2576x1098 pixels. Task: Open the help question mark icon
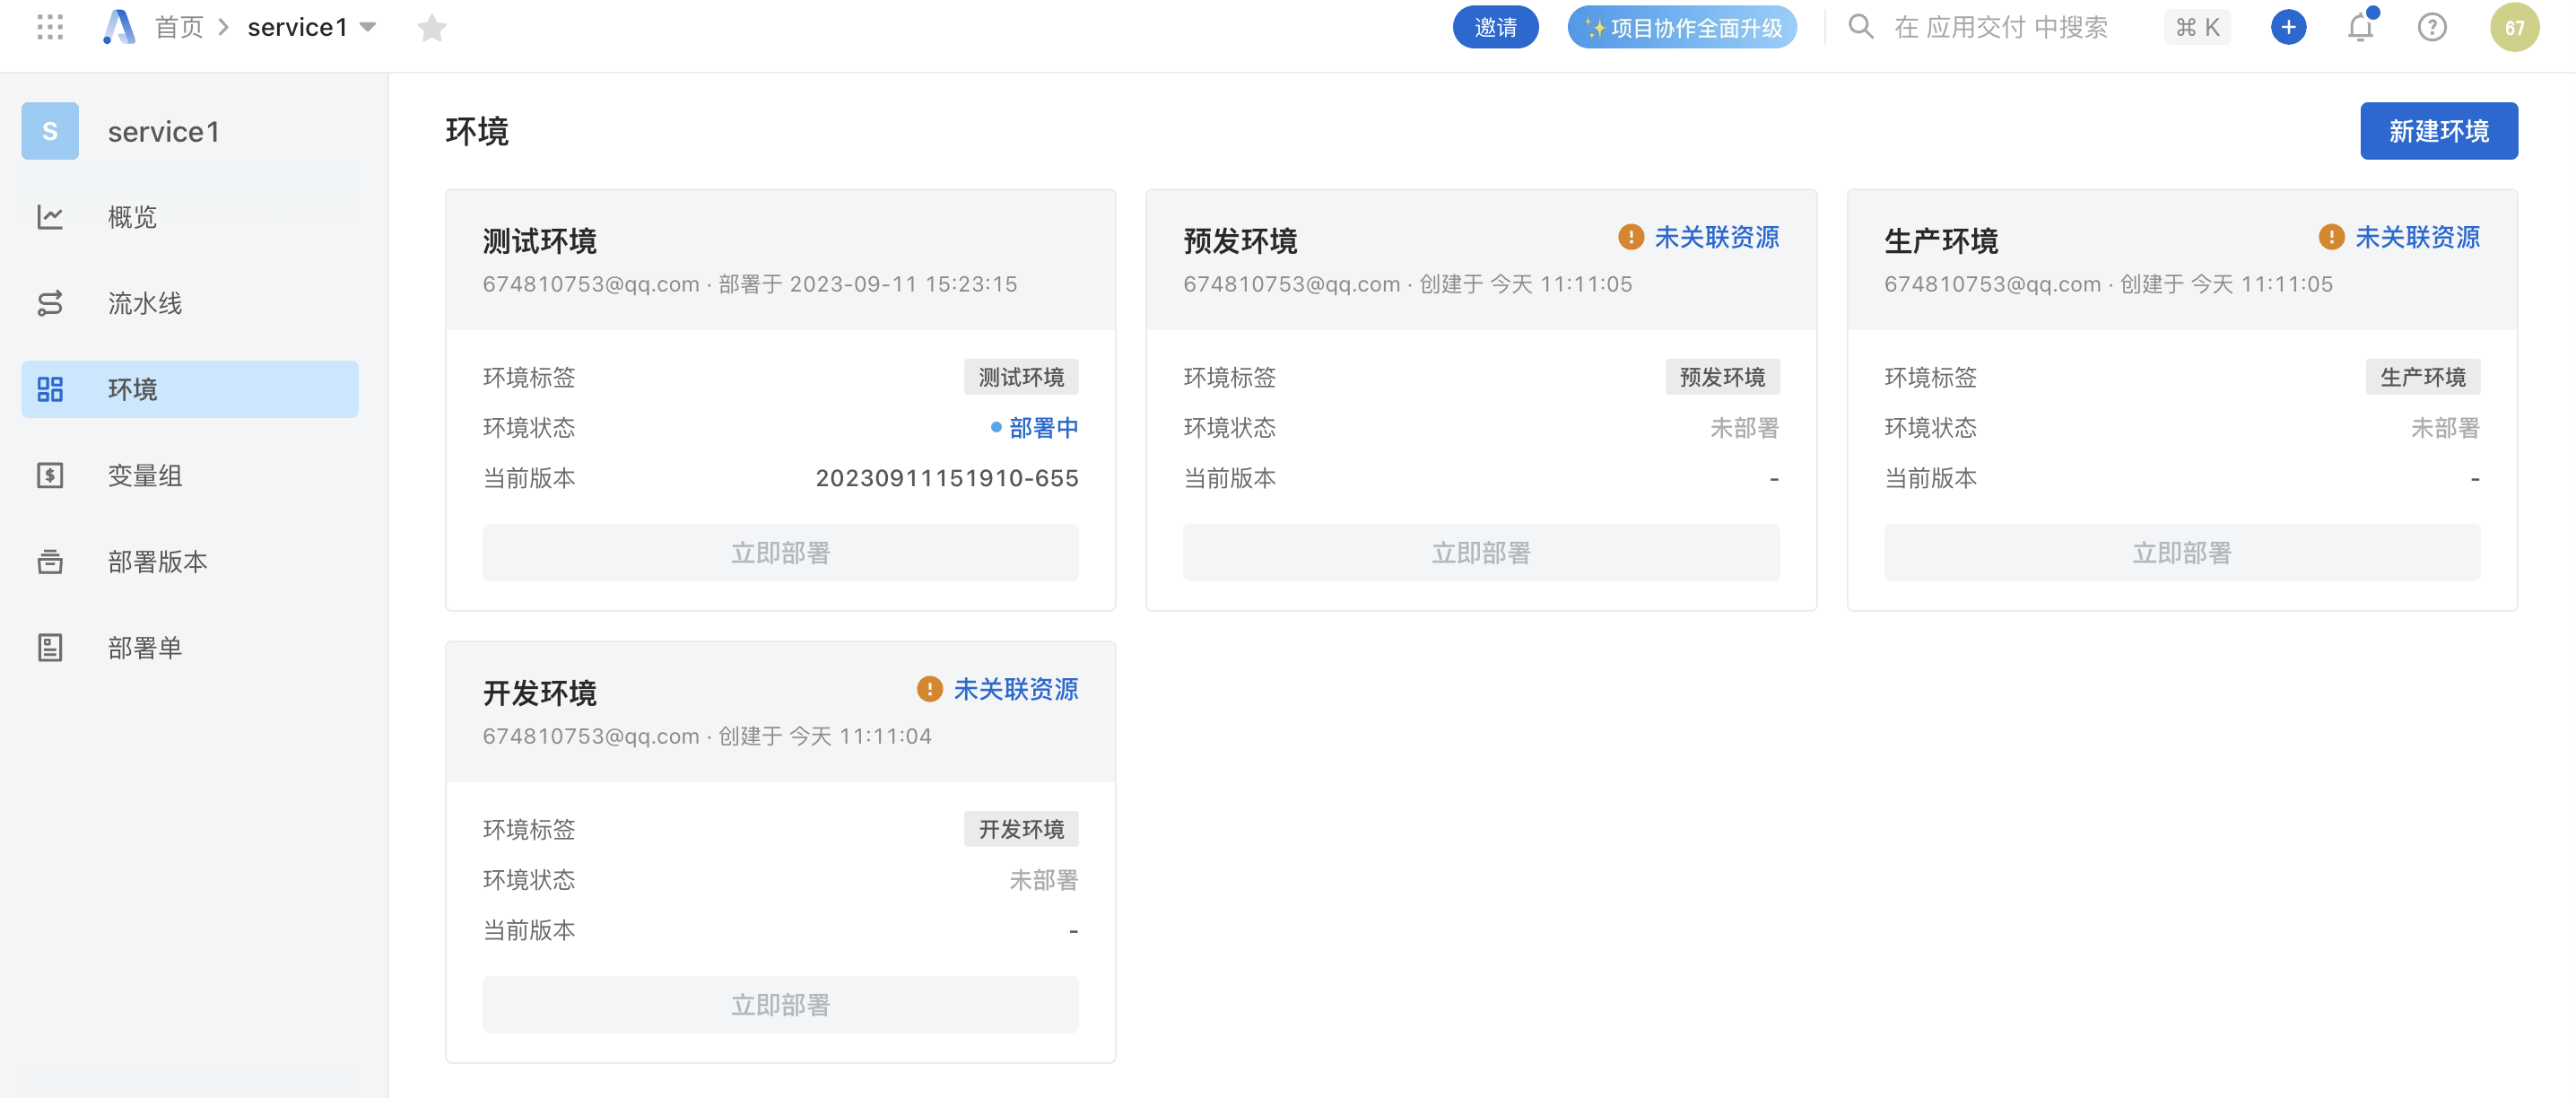[2432, 27]
